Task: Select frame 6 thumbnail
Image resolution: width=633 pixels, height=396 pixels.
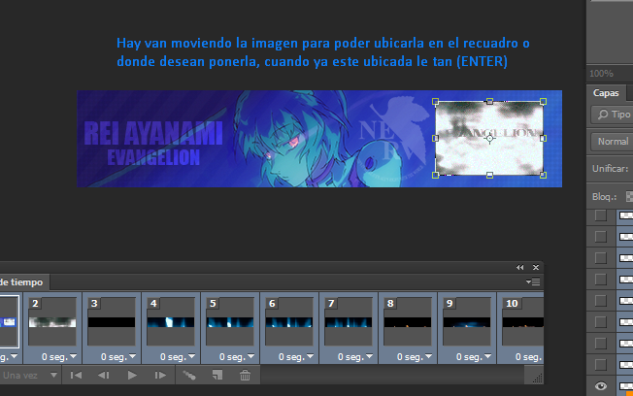Action: click(289, 321)
